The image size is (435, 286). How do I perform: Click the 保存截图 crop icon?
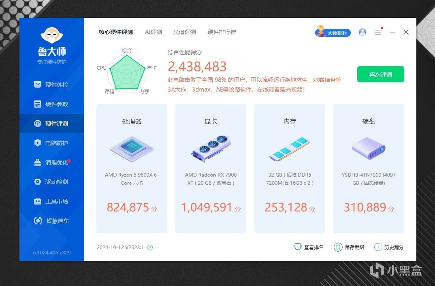(x=338, y=247)
